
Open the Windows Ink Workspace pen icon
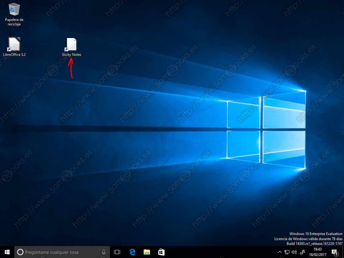[302, 252]
